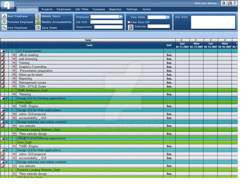
Task: Click the hrs. unit of Reporting row
Action: pyautogui.click(x=169, y=79)
